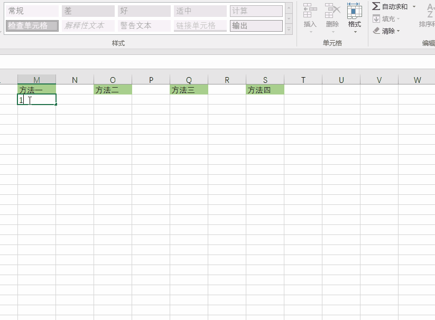Select column W header
Screen dimensions: 435x320
(417, 80)
